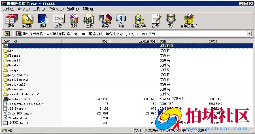
Task: Click the 自解压格式 (SFX) icon
Action: (x=189, y=21)
